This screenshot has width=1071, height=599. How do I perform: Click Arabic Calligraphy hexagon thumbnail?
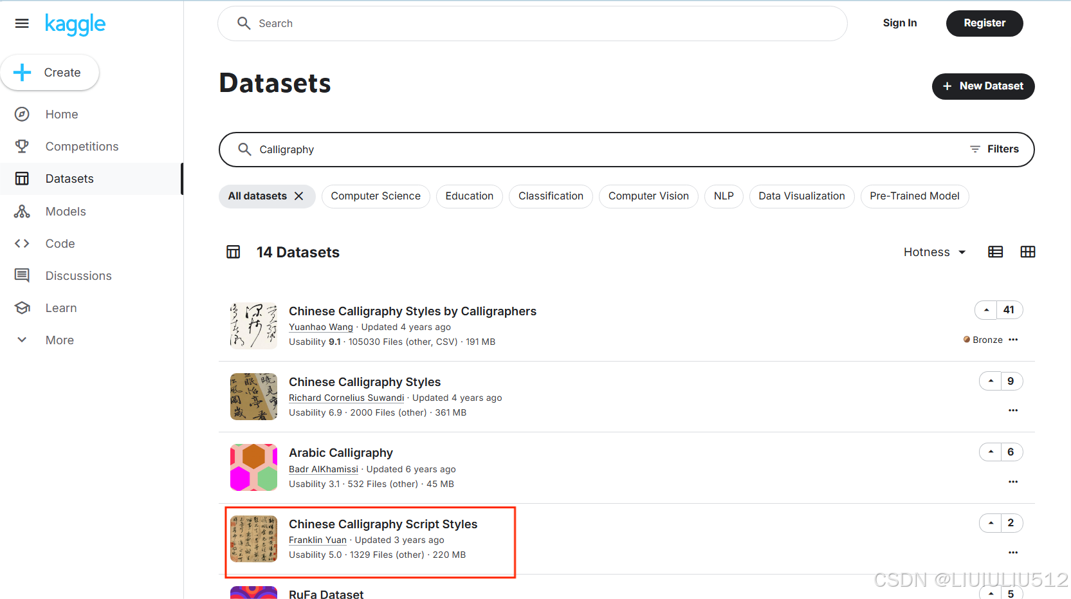coord(253,468)
